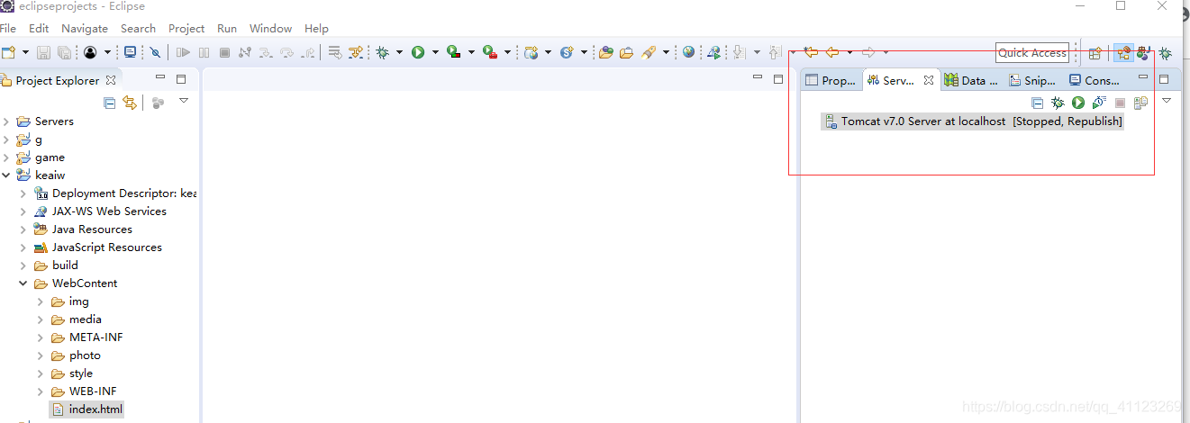This screenshot has width=1190, height=423.
Task: Click the Publish to server icon
Action: (1140, 103)
